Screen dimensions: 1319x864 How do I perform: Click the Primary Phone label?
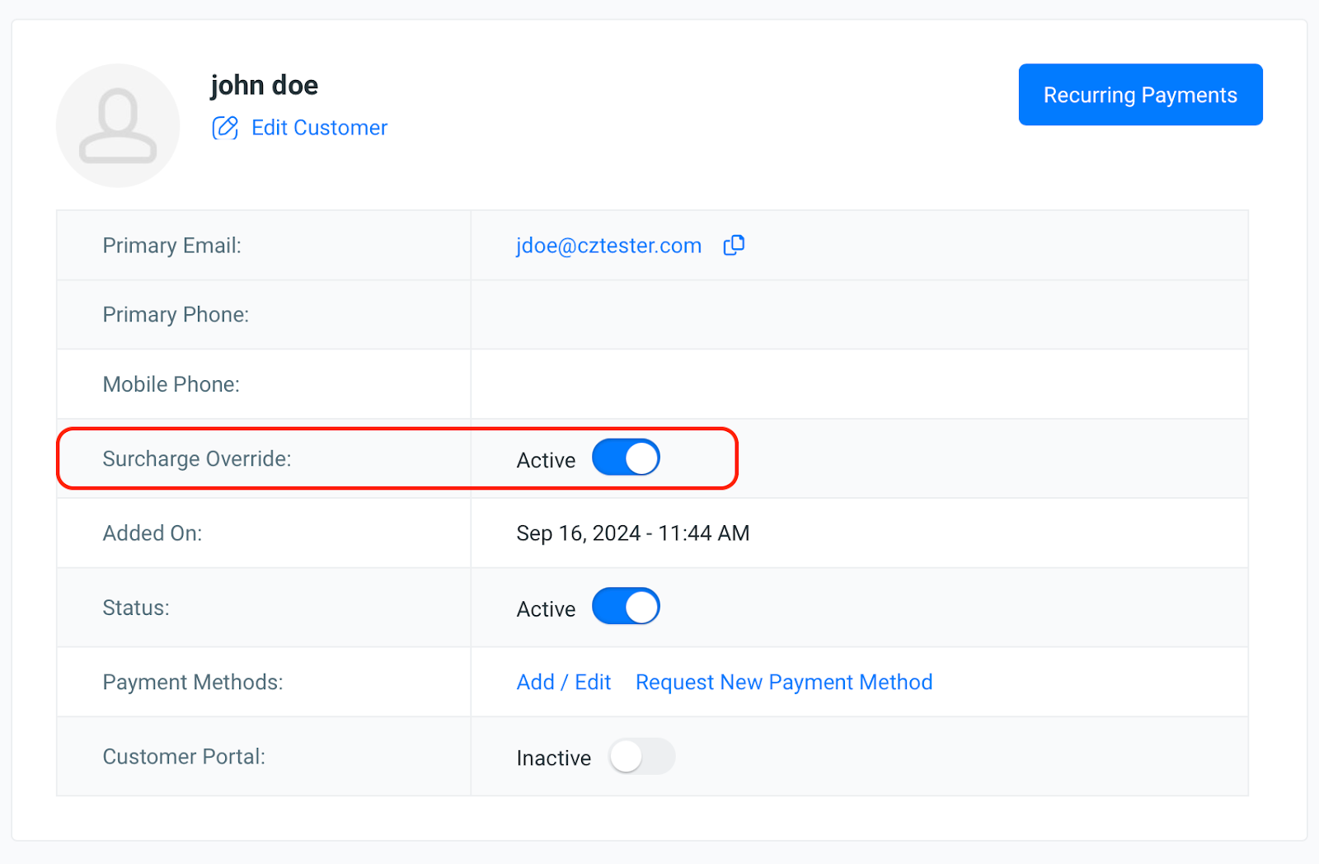(176, 315)
